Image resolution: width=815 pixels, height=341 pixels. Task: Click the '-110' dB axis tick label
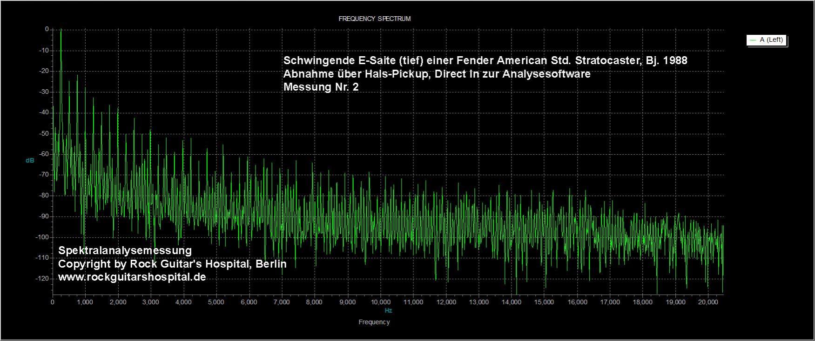pyautogui.click(x=41, y=257)
